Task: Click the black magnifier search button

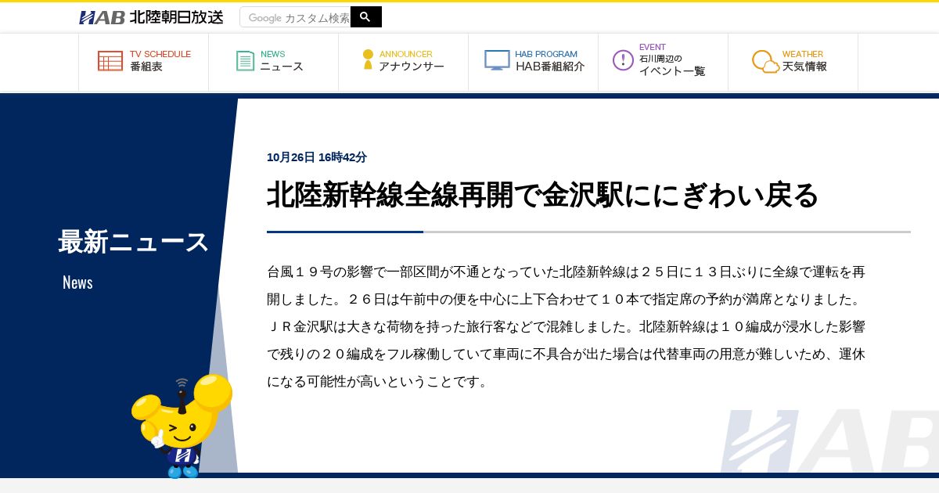Action: pos(365,16)
